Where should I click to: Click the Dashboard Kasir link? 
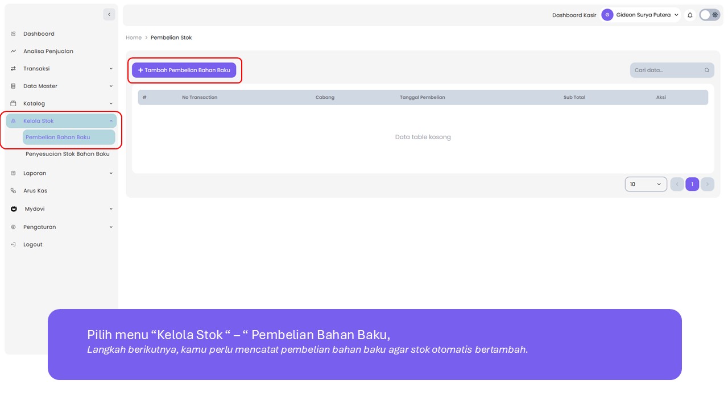coord(574,15)
